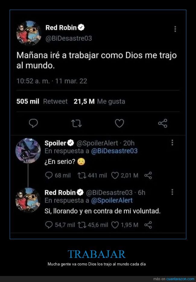196x282 pixels.
Task: Retweet the main Red Robin tweet
Action: coord(77,124)
